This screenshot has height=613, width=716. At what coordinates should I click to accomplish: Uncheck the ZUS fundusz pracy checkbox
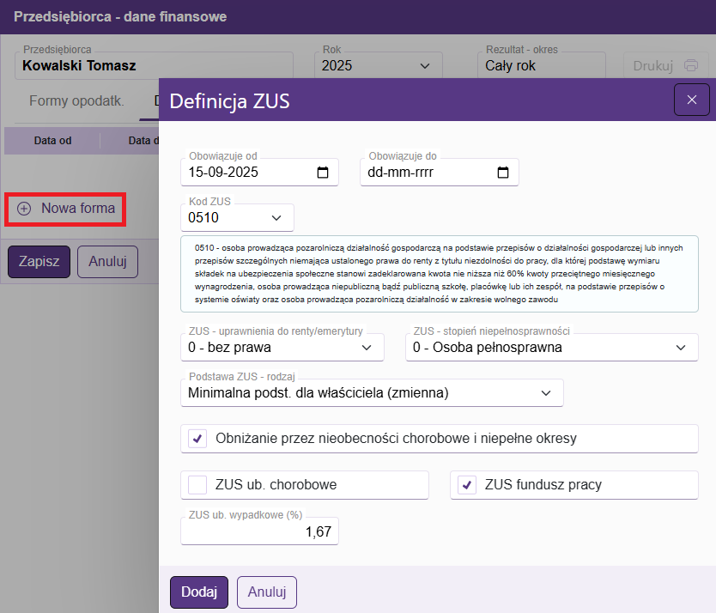468,485
